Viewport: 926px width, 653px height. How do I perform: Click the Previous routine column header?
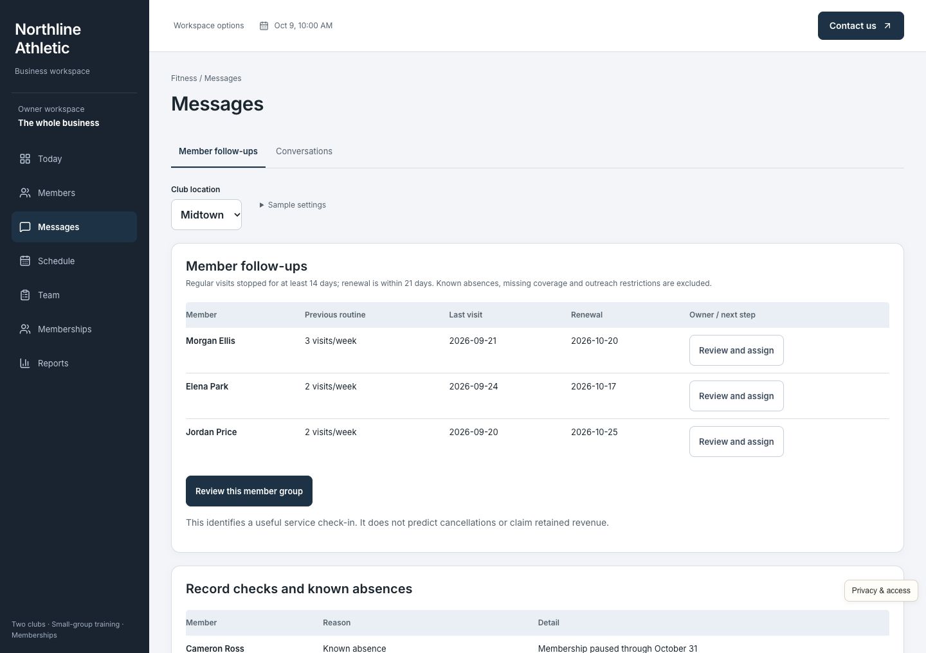pos(335,315)
